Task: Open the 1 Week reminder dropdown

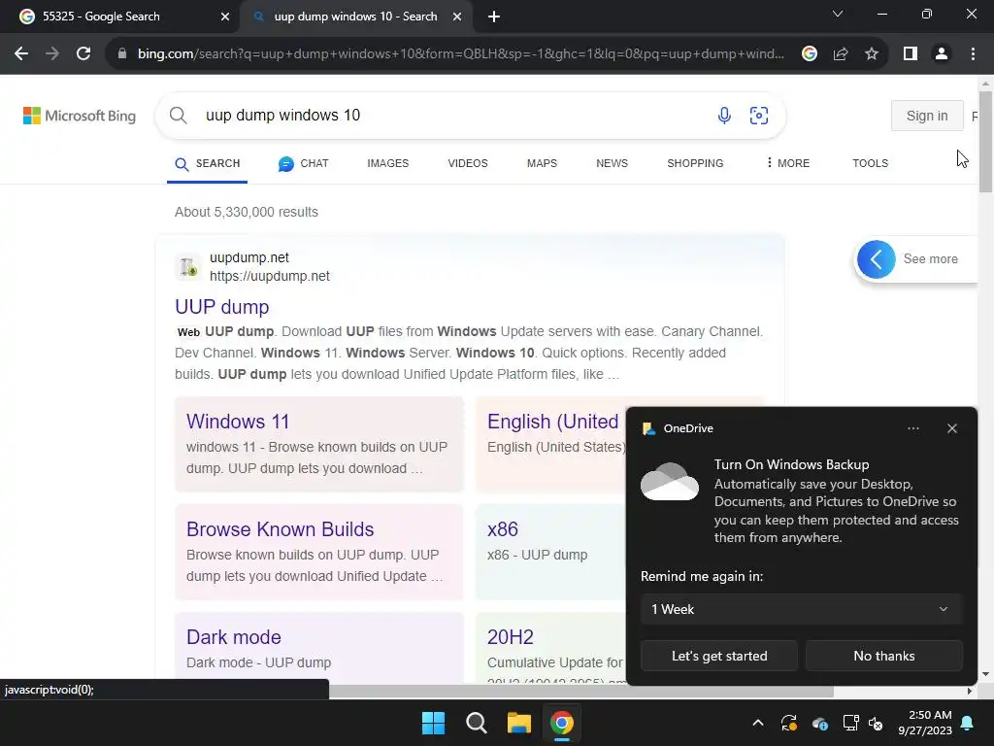Action: click(801, 610)
